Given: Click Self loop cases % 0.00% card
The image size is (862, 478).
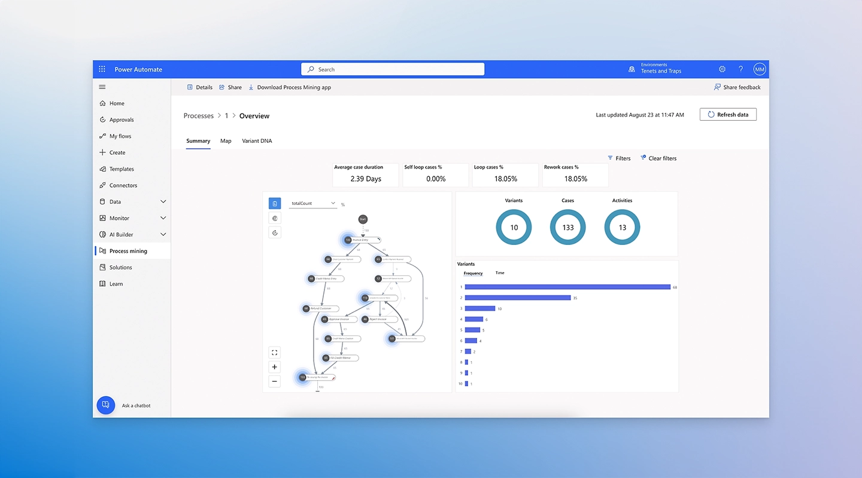Looking at the screenshot, I should coord(435,175).
